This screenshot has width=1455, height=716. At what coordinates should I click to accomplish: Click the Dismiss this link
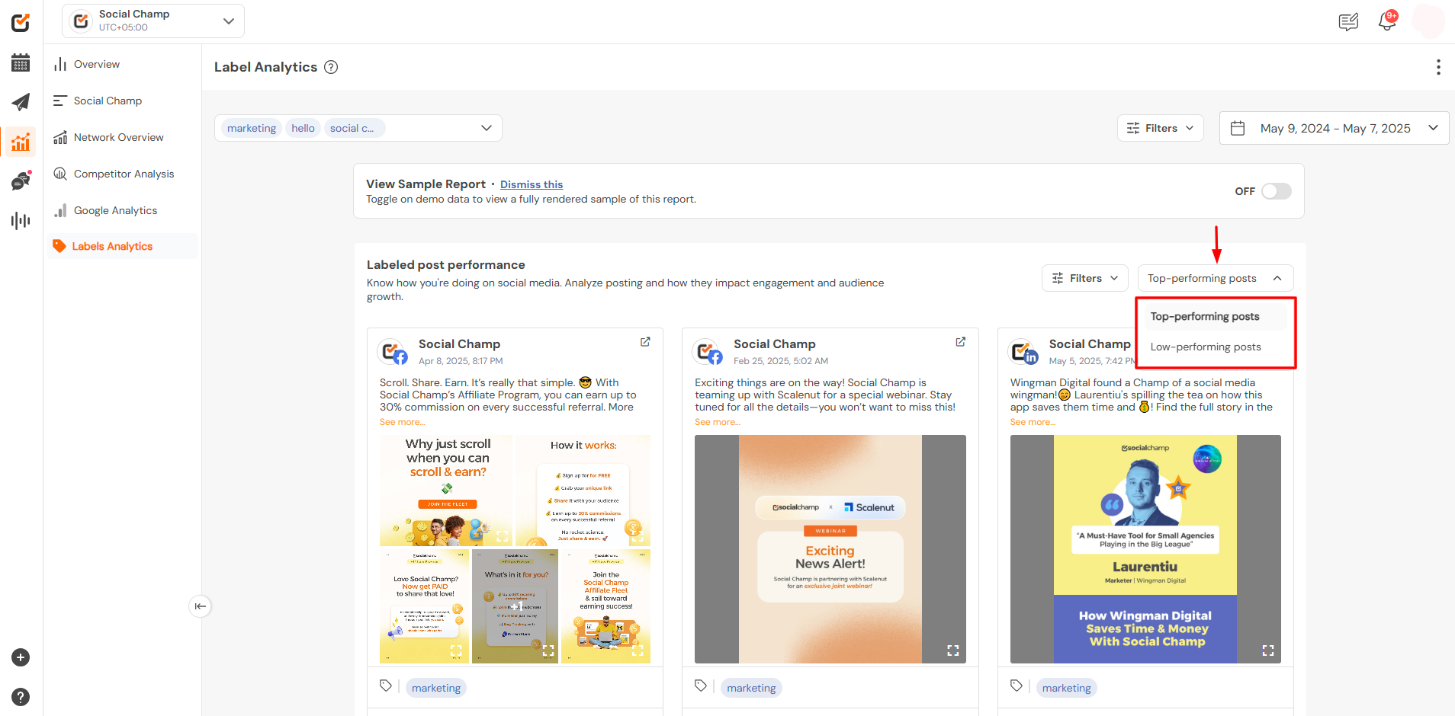[x=532, y=184]
